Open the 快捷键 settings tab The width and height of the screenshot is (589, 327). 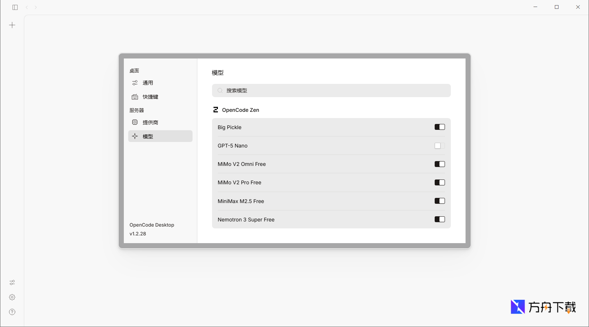click(160, 97)
